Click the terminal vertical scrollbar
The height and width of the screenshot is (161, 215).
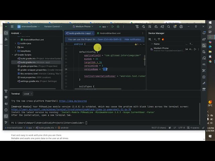[200, 113]
